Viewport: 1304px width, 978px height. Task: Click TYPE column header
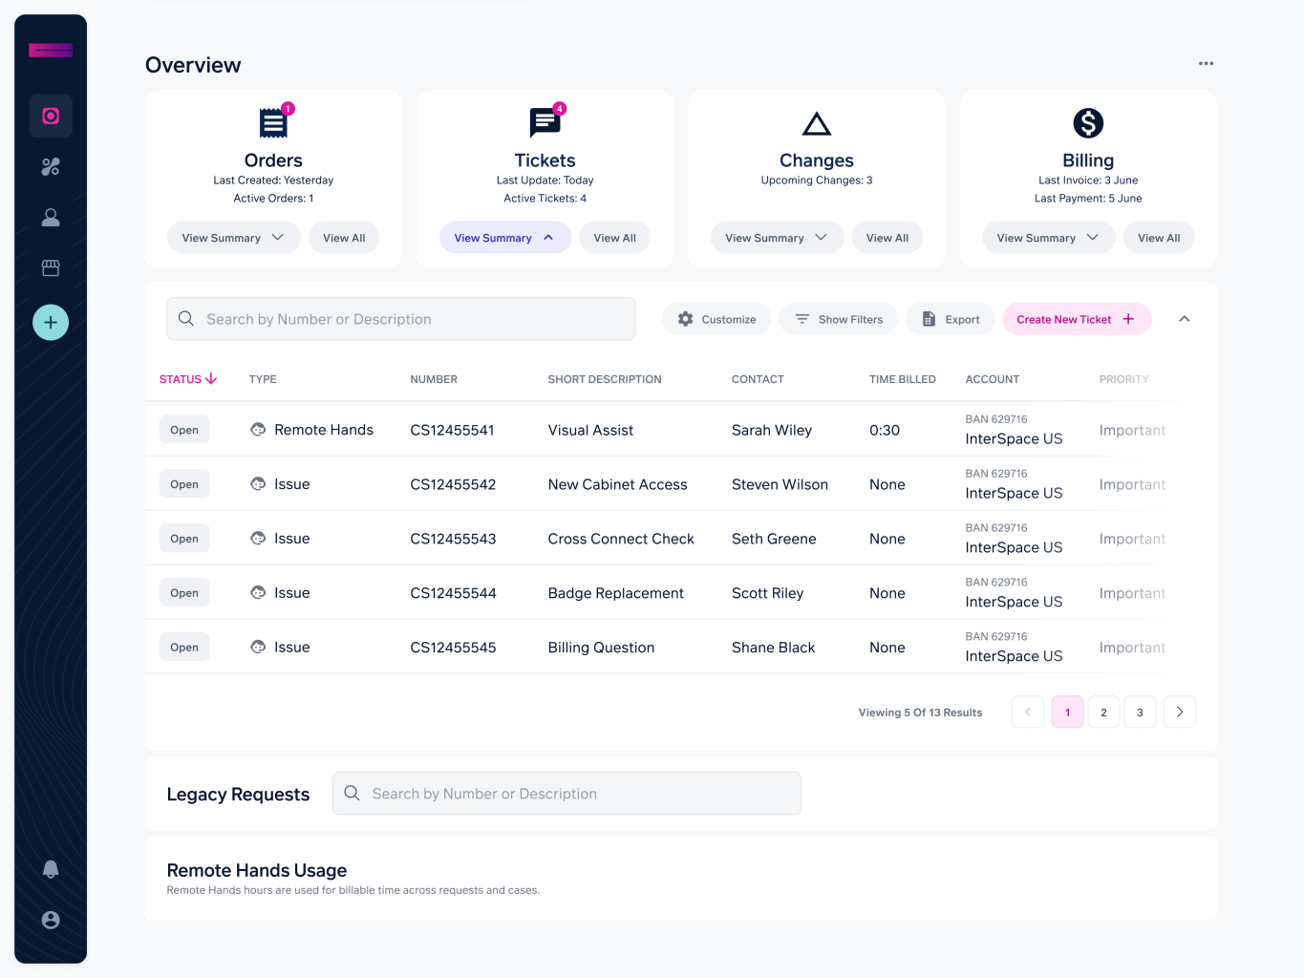point(263,379)
